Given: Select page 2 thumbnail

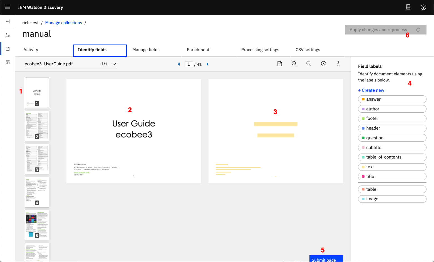Looking at the screenshot, I should (37, 126).
